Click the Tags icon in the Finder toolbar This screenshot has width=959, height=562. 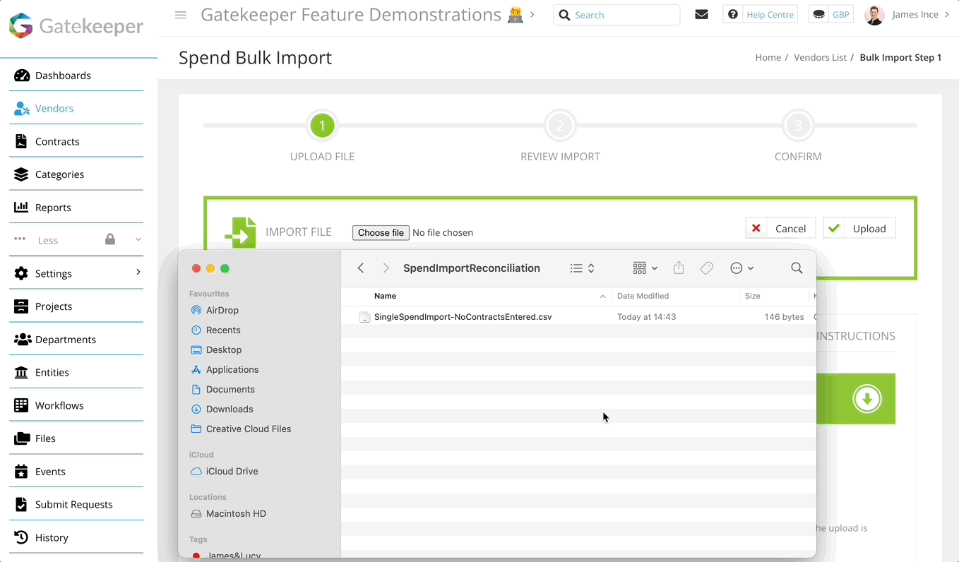click(706, 268)
